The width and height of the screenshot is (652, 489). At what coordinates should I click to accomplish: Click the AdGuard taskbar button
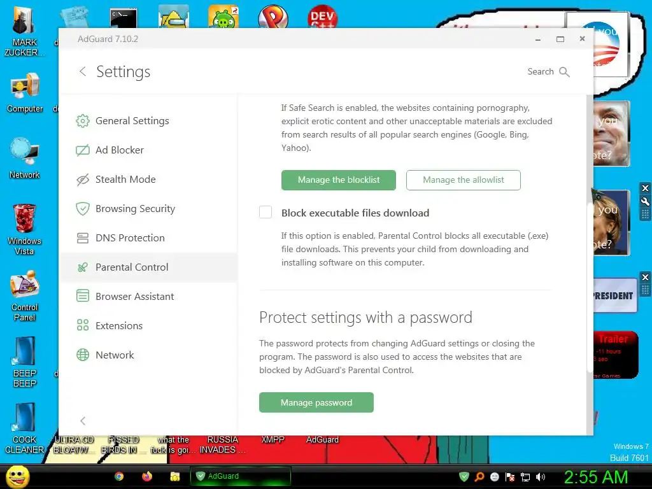pyautogui.click(x=240, y=476)
